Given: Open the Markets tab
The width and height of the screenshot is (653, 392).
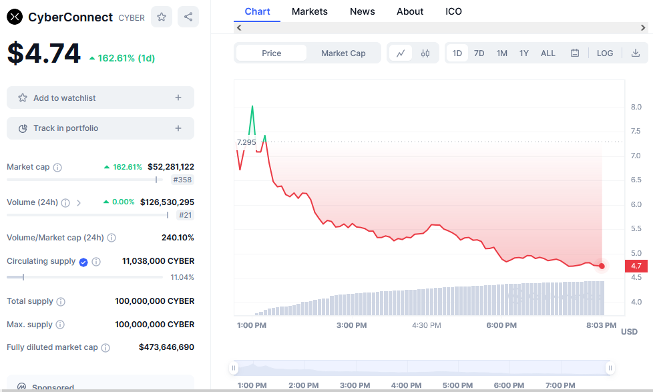Looking at the screenshot, I should [x=309, y=11].
